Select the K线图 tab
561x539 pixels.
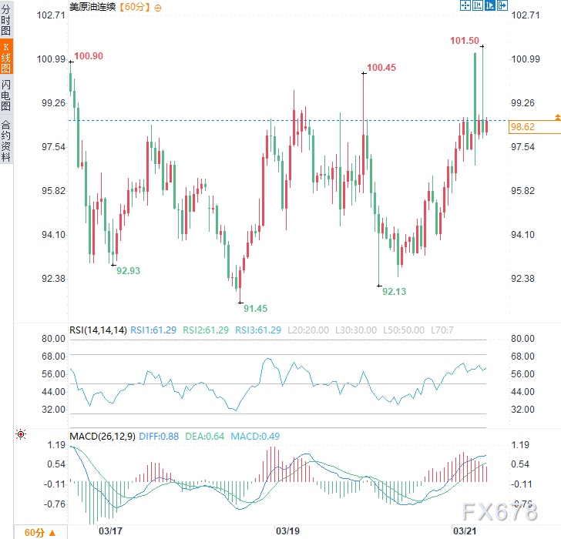[x=6, y=57]
